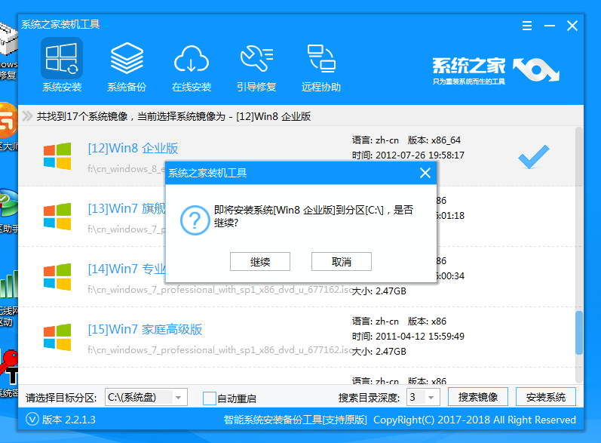The image size is (601, 443).
Task: Click the 搜索镜像 button
Action: click(x=477, y=397)
